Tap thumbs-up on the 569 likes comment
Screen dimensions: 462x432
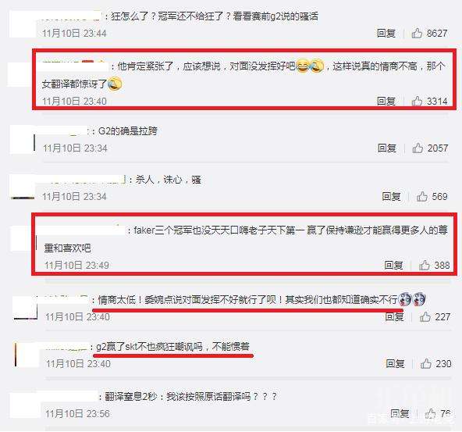(x=422, y=196)
